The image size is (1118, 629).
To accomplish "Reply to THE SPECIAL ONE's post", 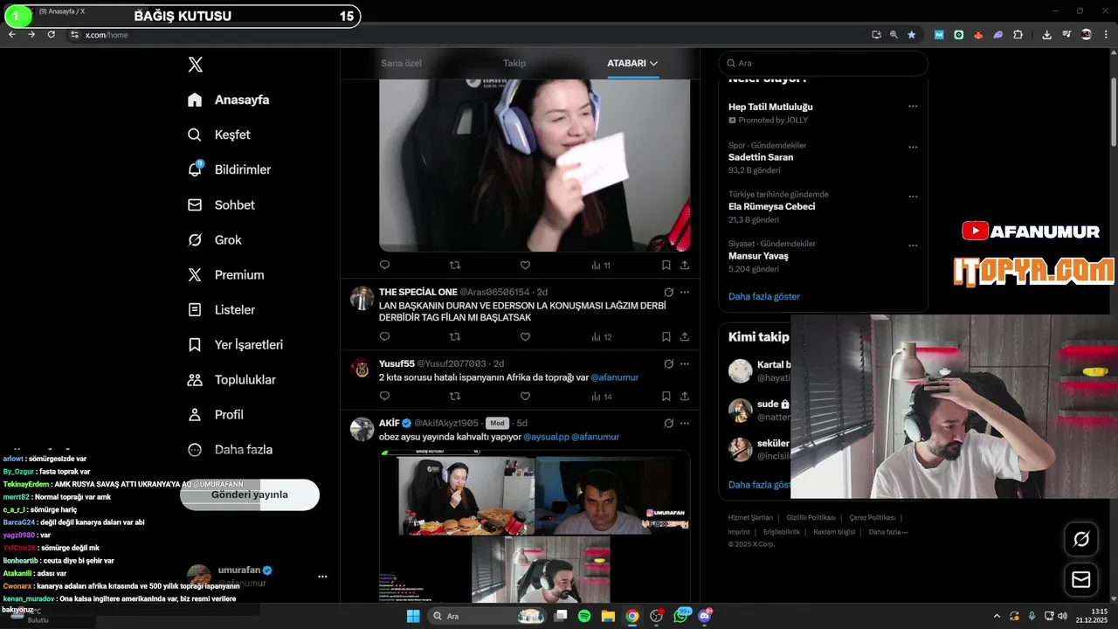I will pyautogui.click(x=384, y=336).
